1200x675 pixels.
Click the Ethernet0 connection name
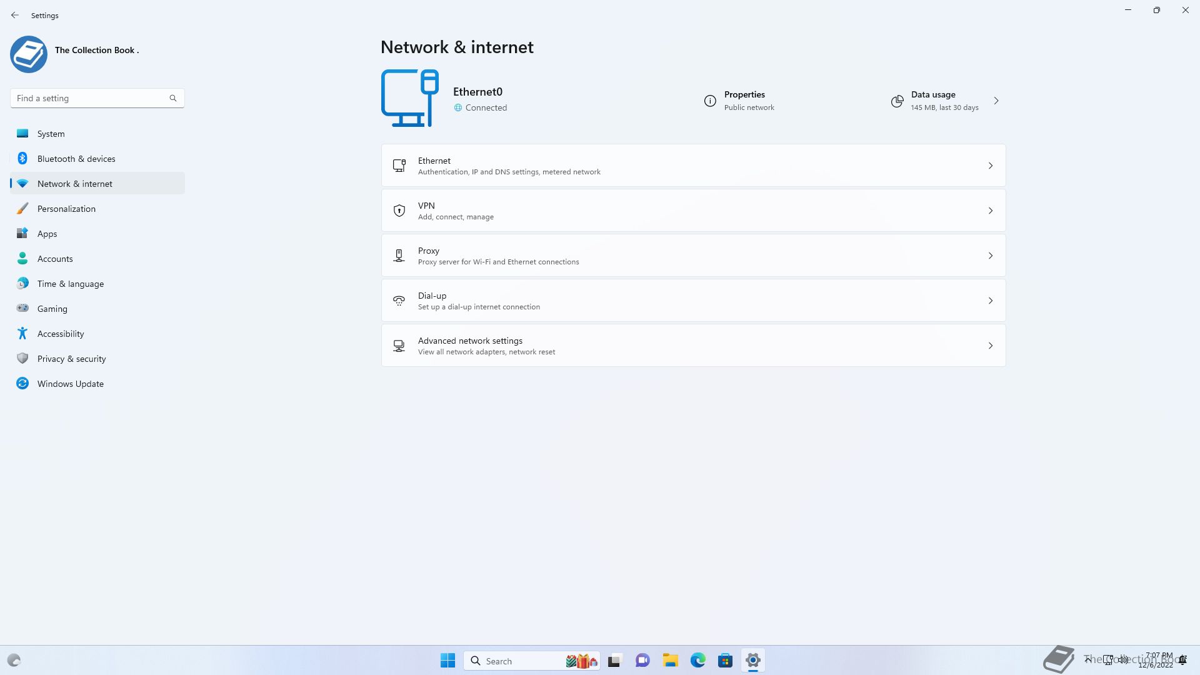(x=477, y=92)
